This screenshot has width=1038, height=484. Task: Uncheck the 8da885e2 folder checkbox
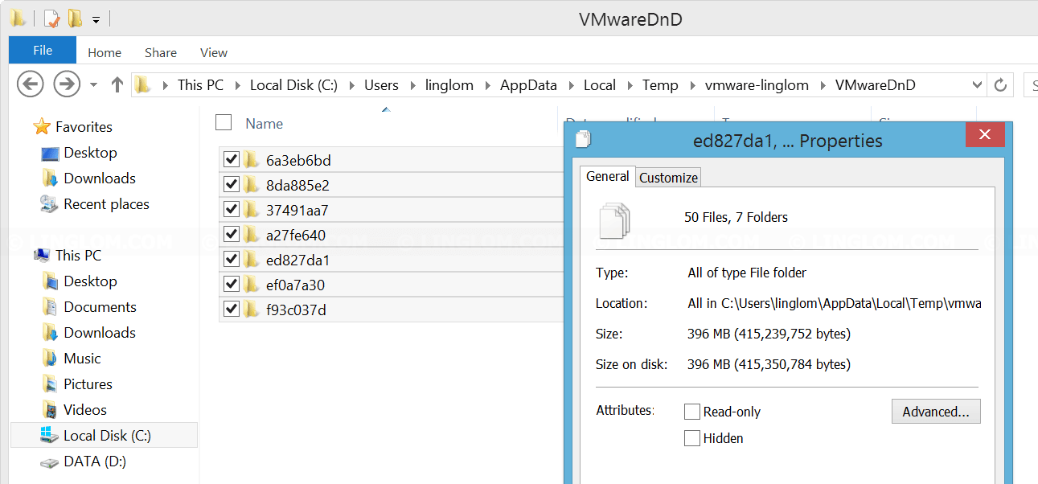tap(232, 184)
